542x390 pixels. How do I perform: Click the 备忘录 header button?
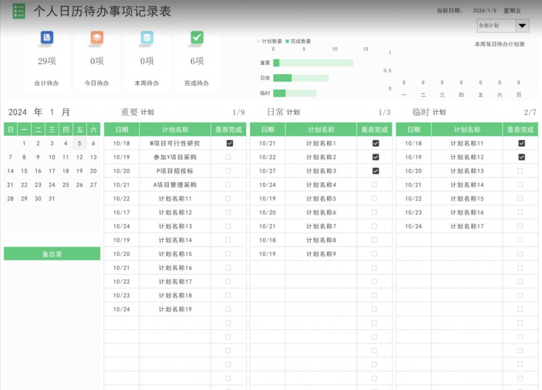[x=52, y=253]
